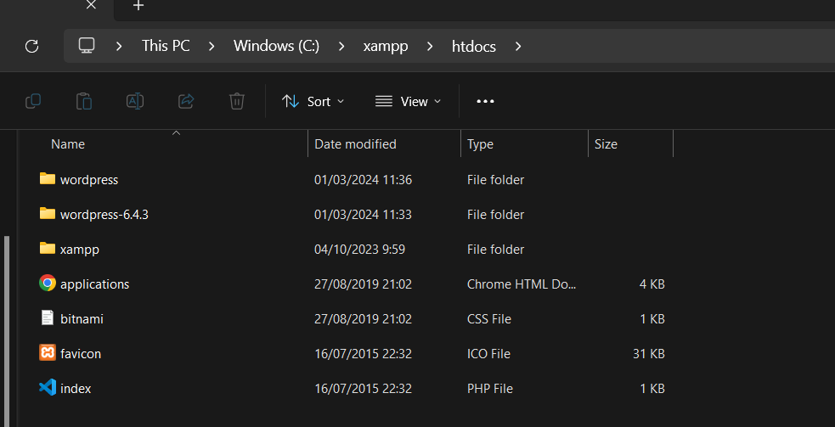Click the Copy icon in toolbar

point(33,101)
